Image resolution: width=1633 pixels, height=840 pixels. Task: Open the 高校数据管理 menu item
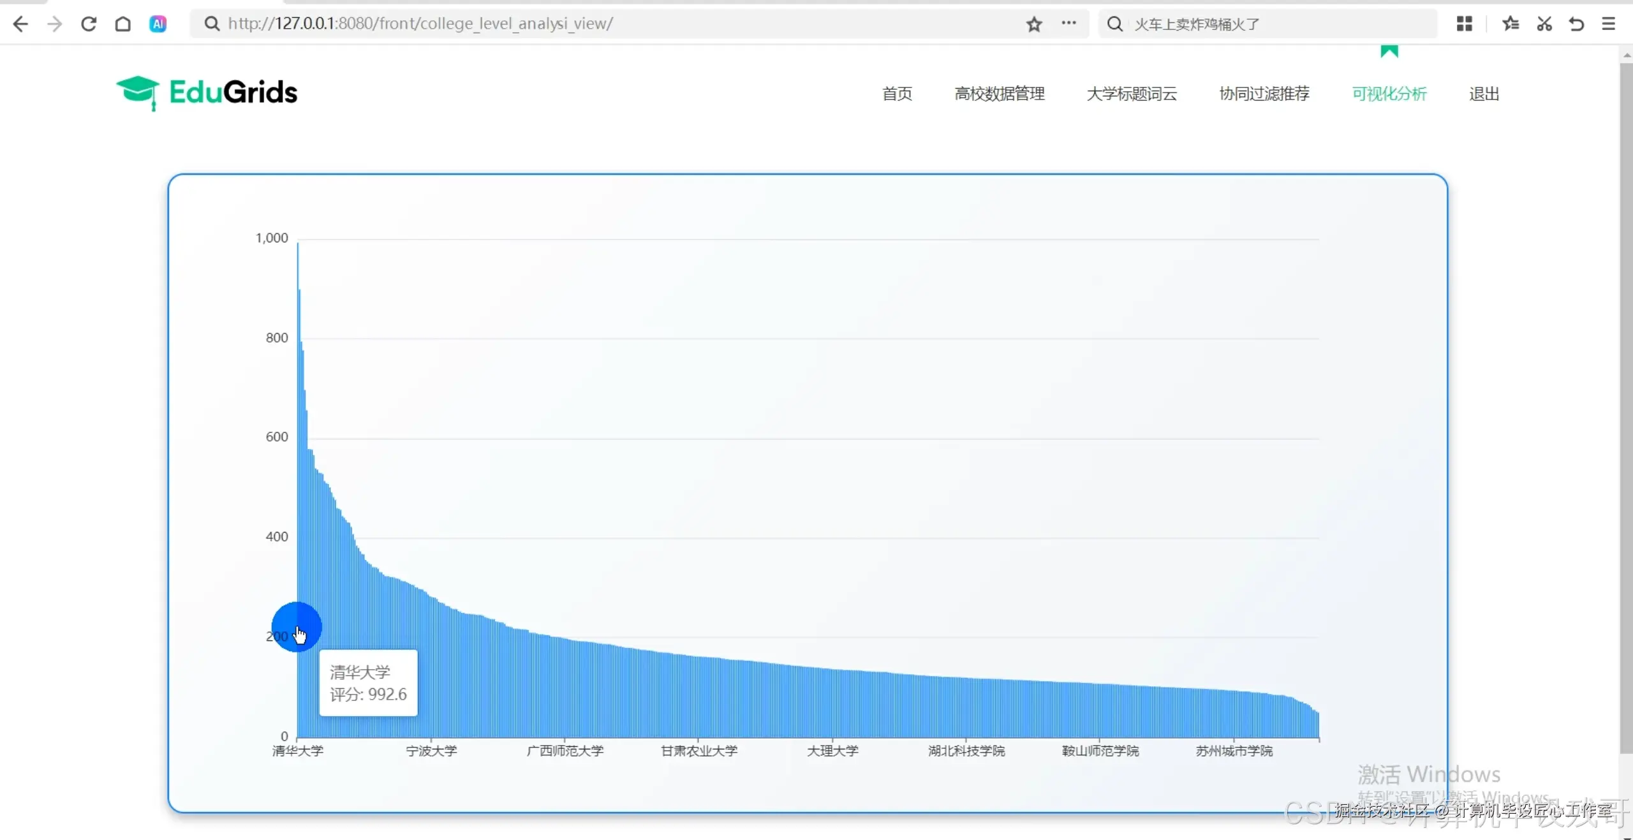tap(1000, 94)
